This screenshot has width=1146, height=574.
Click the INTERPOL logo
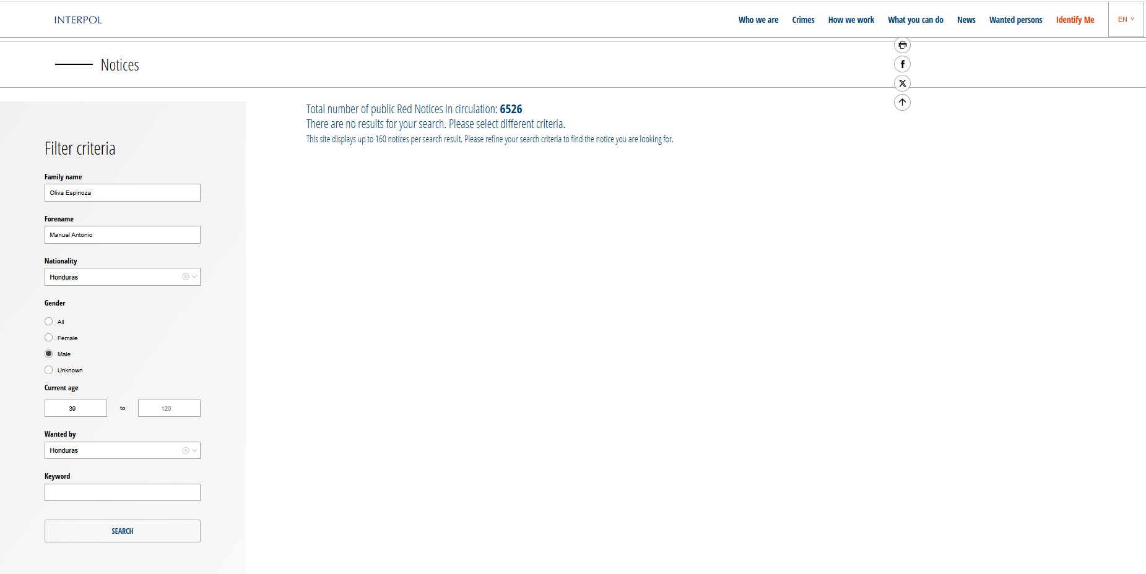[78, 20]
